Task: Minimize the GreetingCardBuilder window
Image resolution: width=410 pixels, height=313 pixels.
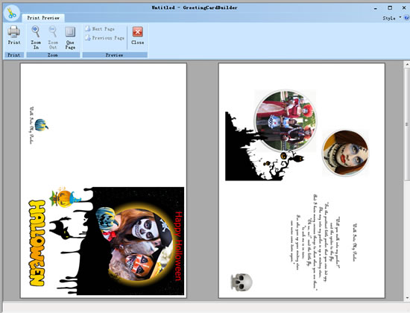Action: [376, 8]
